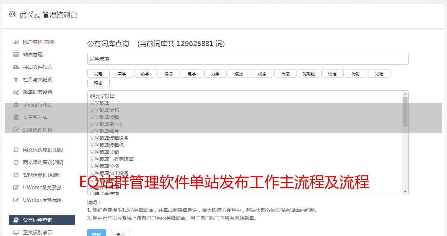The width and height of the screenshot is (447, 236).
Task: Select '光学玻璃与石英玻璃' in the results list
Action: [111, 159]
